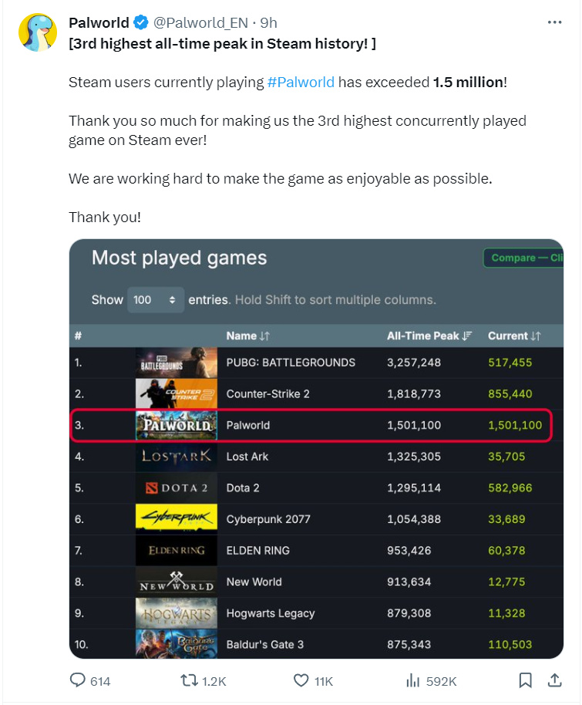Share the tweet using share icon
This screenshot has height=705, width=582.
coord(554,680)
